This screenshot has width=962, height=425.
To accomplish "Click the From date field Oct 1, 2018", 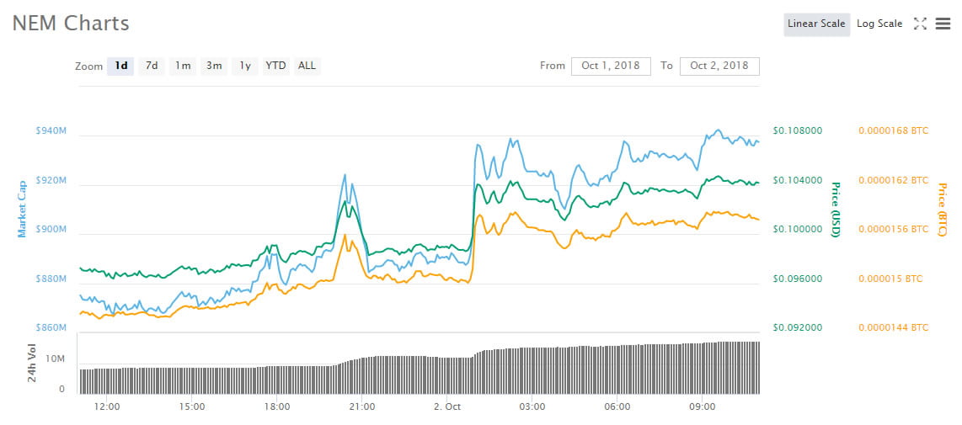I will point(611,66).
